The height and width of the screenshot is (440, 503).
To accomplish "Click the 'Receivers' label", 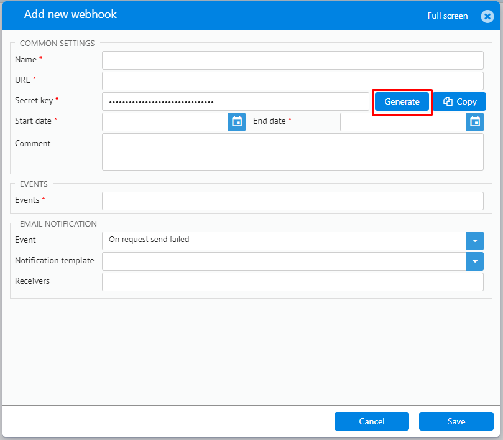I will point(32,281).
